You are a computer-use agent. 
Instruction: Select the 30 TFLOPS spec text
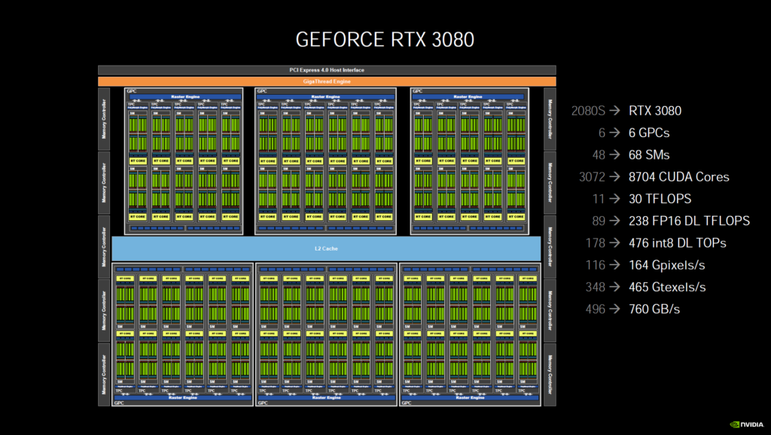660,199
